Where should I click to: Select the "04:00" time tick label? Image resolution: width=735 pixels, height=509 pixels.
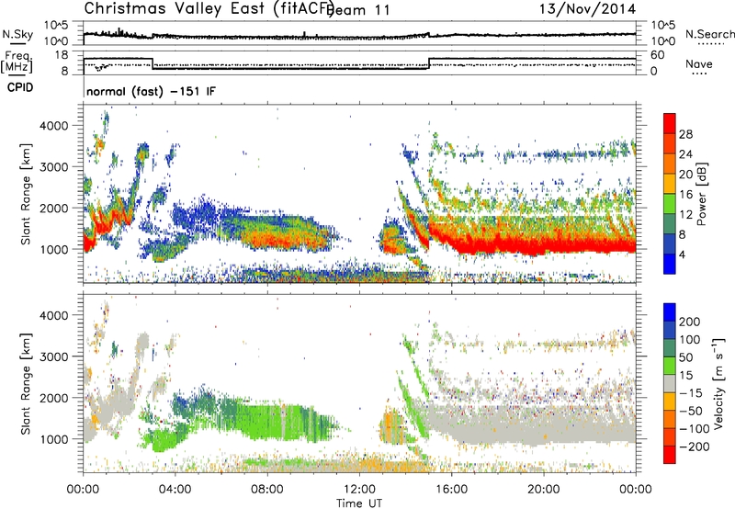click(x=175, y=490)
